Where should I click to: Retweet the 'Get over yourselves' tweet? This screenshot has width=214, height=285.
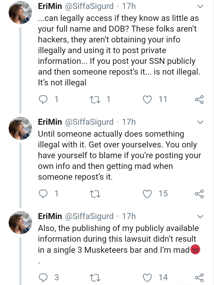tap(95, 194)
